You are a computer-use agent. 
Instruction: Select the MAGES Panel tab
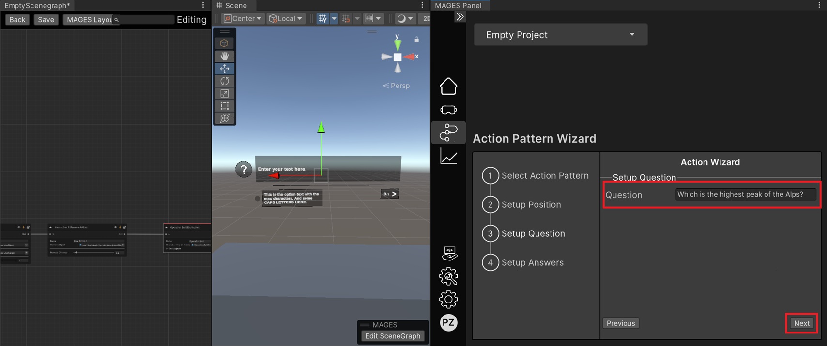point(458,5)
